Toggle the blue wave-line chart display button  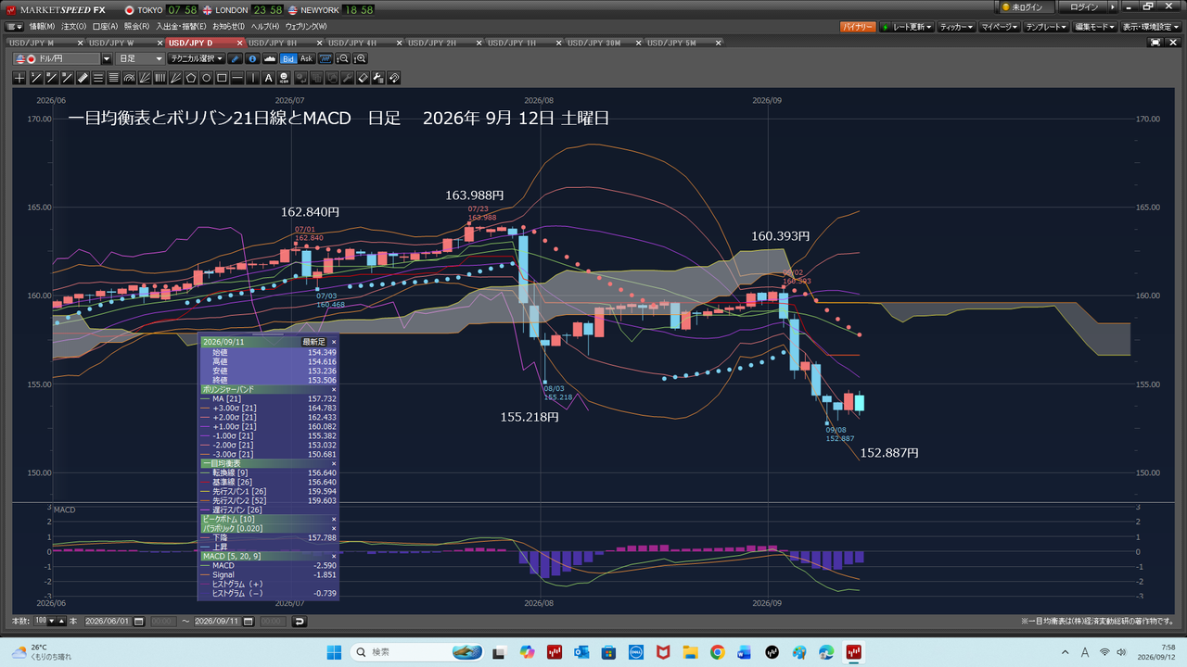click(325, 58)
